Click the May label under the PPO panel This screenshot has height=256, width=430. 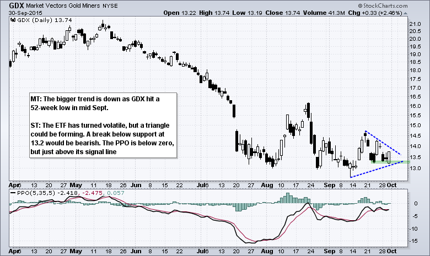(76, 251)
